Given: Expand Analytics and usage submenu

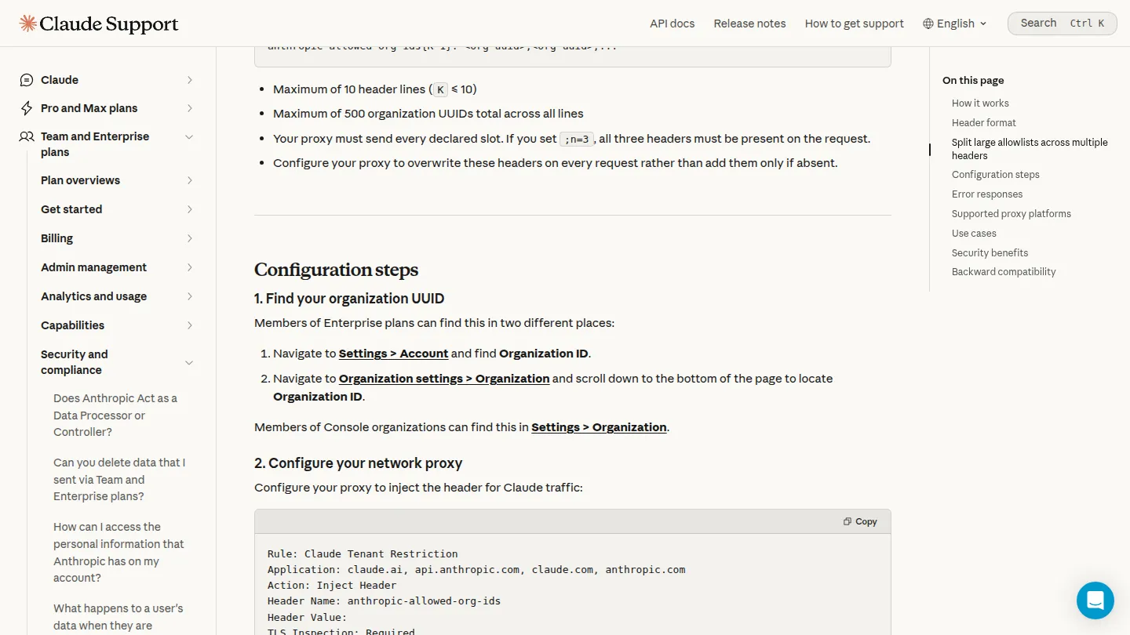Looking at the screenshot, I should 190,296.
